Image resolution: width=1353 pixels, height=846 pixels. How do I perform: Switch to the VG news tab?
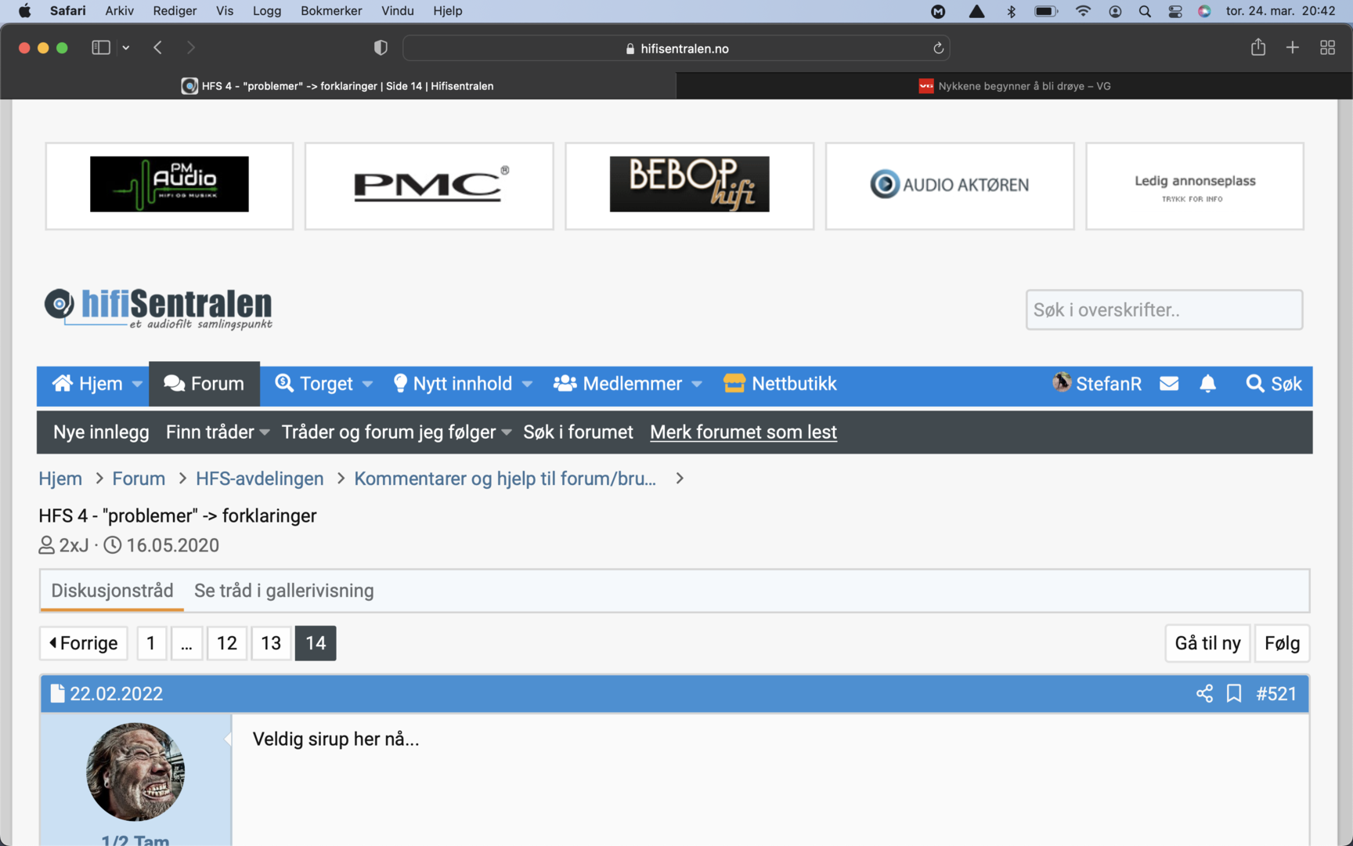click(1014, 86)
